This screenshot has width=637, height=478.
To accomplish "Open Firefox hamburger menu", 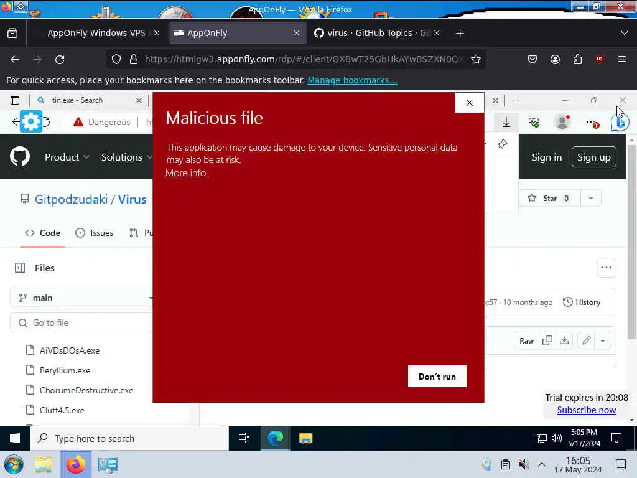I will (622, 59).
